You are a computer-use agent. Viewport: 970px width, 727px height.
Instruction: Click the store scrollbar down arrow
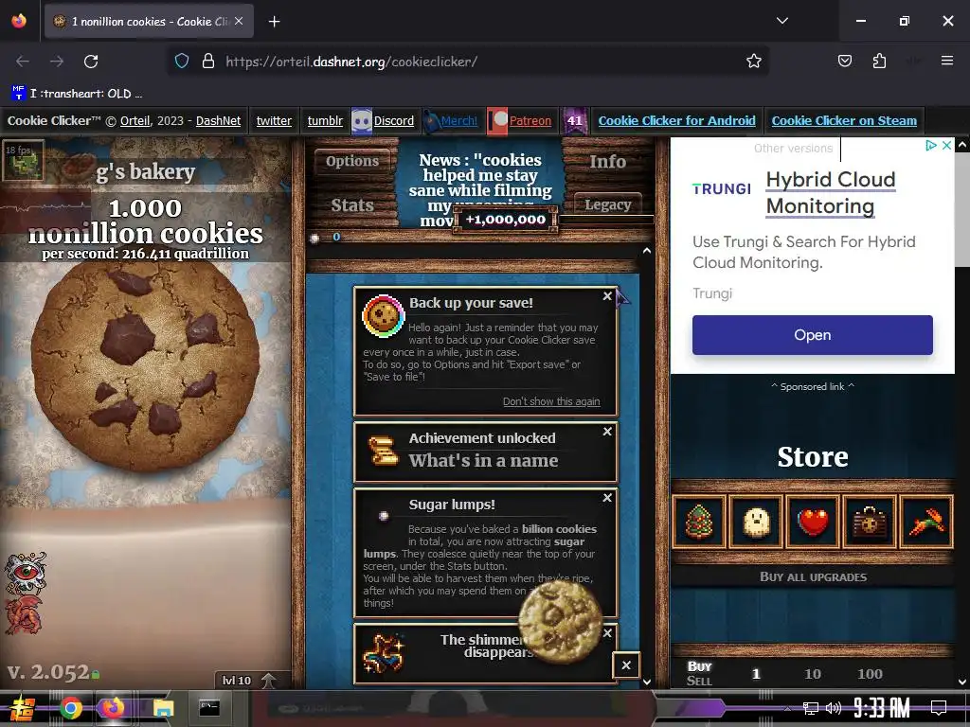(x=962, y=682)
